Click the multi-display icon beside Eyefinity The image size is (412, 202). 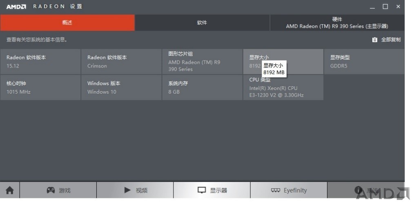pos(275,190)
